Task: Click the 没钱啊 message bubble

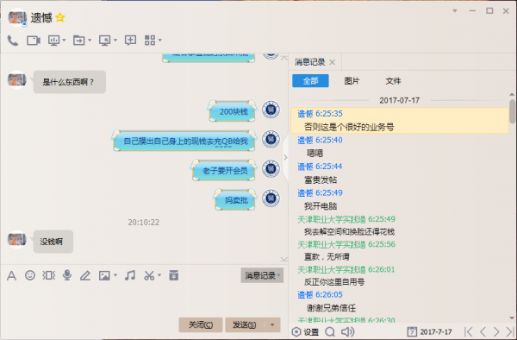Action: pyautogui.click(x=53, y=242)
